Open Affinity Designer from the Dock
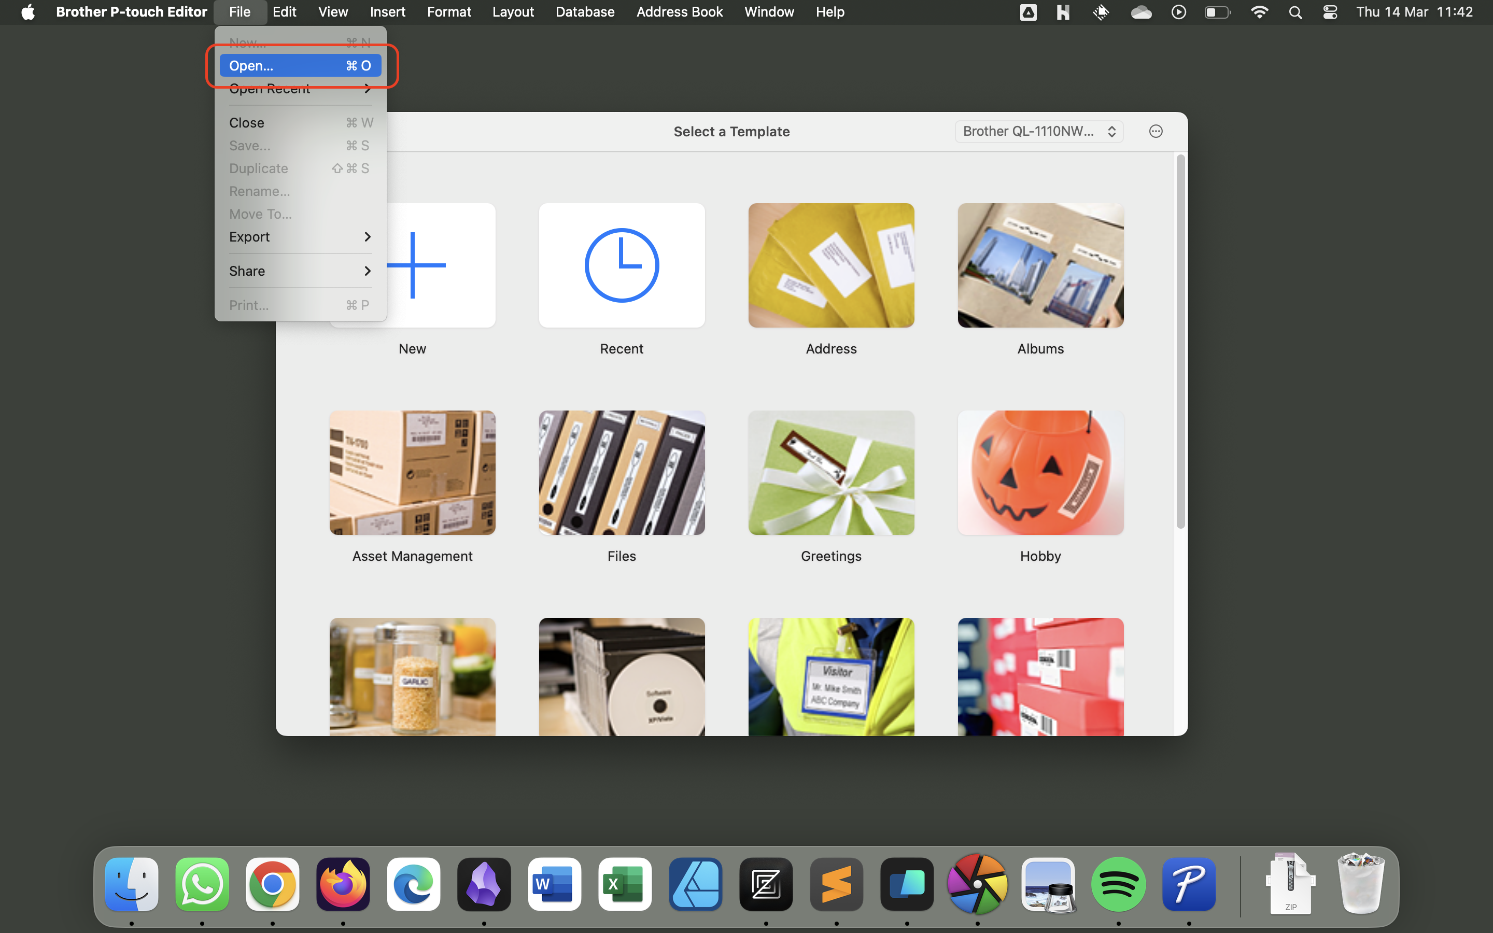1493x933 pixels. pyautogui.click(x=695, y=884)
